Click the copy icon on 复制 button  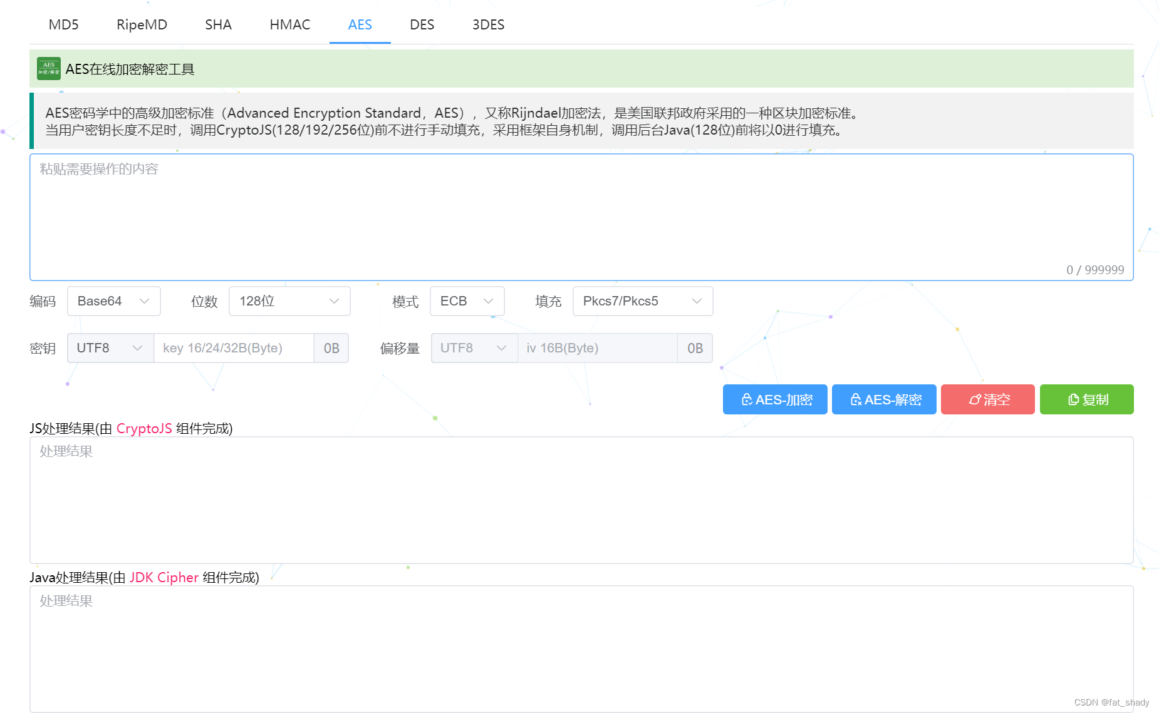click(x=1073, y=399)
